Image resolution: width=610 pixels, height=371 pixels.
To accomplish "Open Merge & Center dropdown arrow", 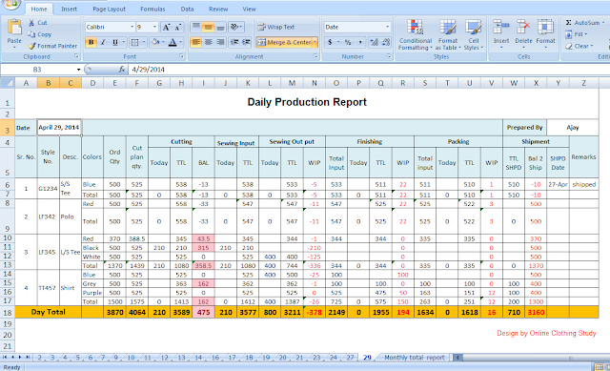I will (315, 42).
